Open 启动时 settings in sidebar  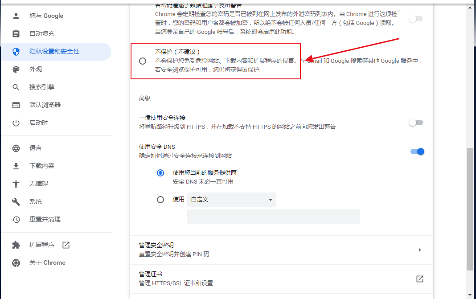click(57, 123)
